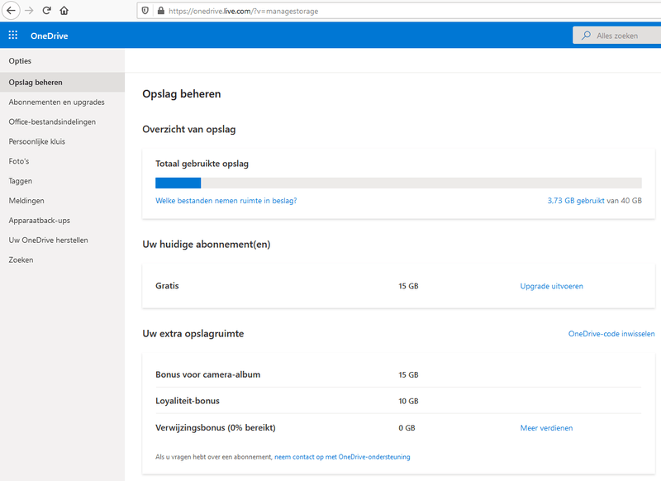Viewport: 661px width, 481px height.
Task: Click the shield tracking protection icon
Action: [x=145, y=11]
